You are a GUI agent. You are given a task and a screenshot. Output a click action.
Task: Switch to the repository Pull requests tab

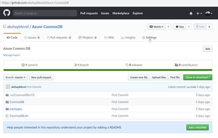pos(59,38)
